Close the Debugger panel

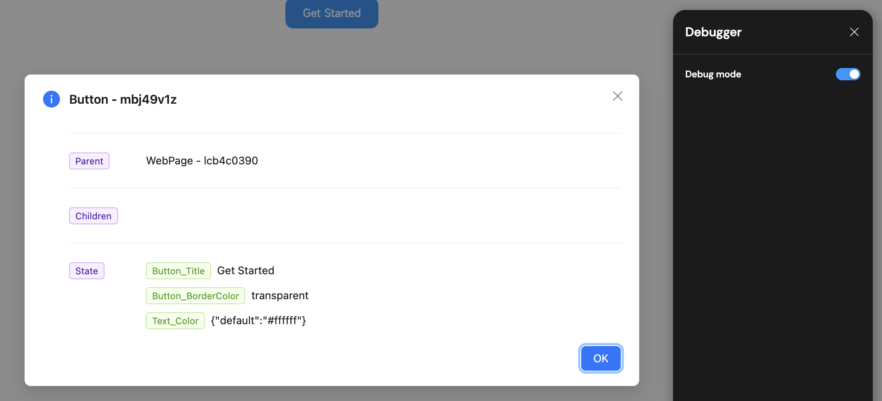(x=854, y=32)
